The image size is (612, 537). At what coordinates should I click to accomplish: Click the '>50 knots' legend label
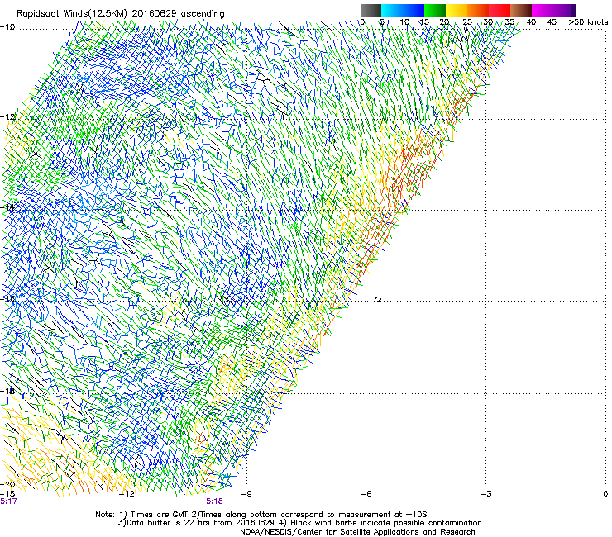588,21
